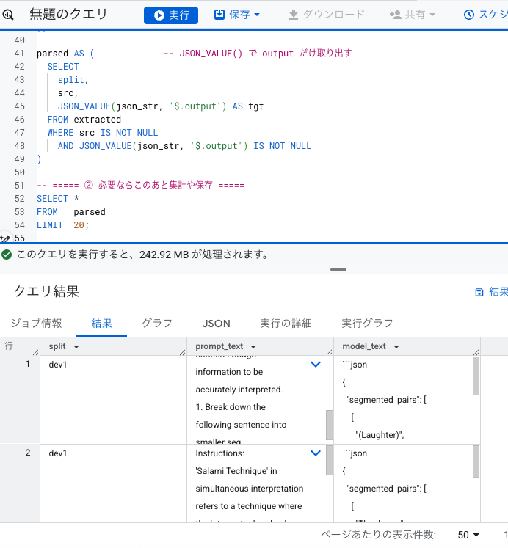Click the green validation check icon
508x548 pixels.
(7, 255)
